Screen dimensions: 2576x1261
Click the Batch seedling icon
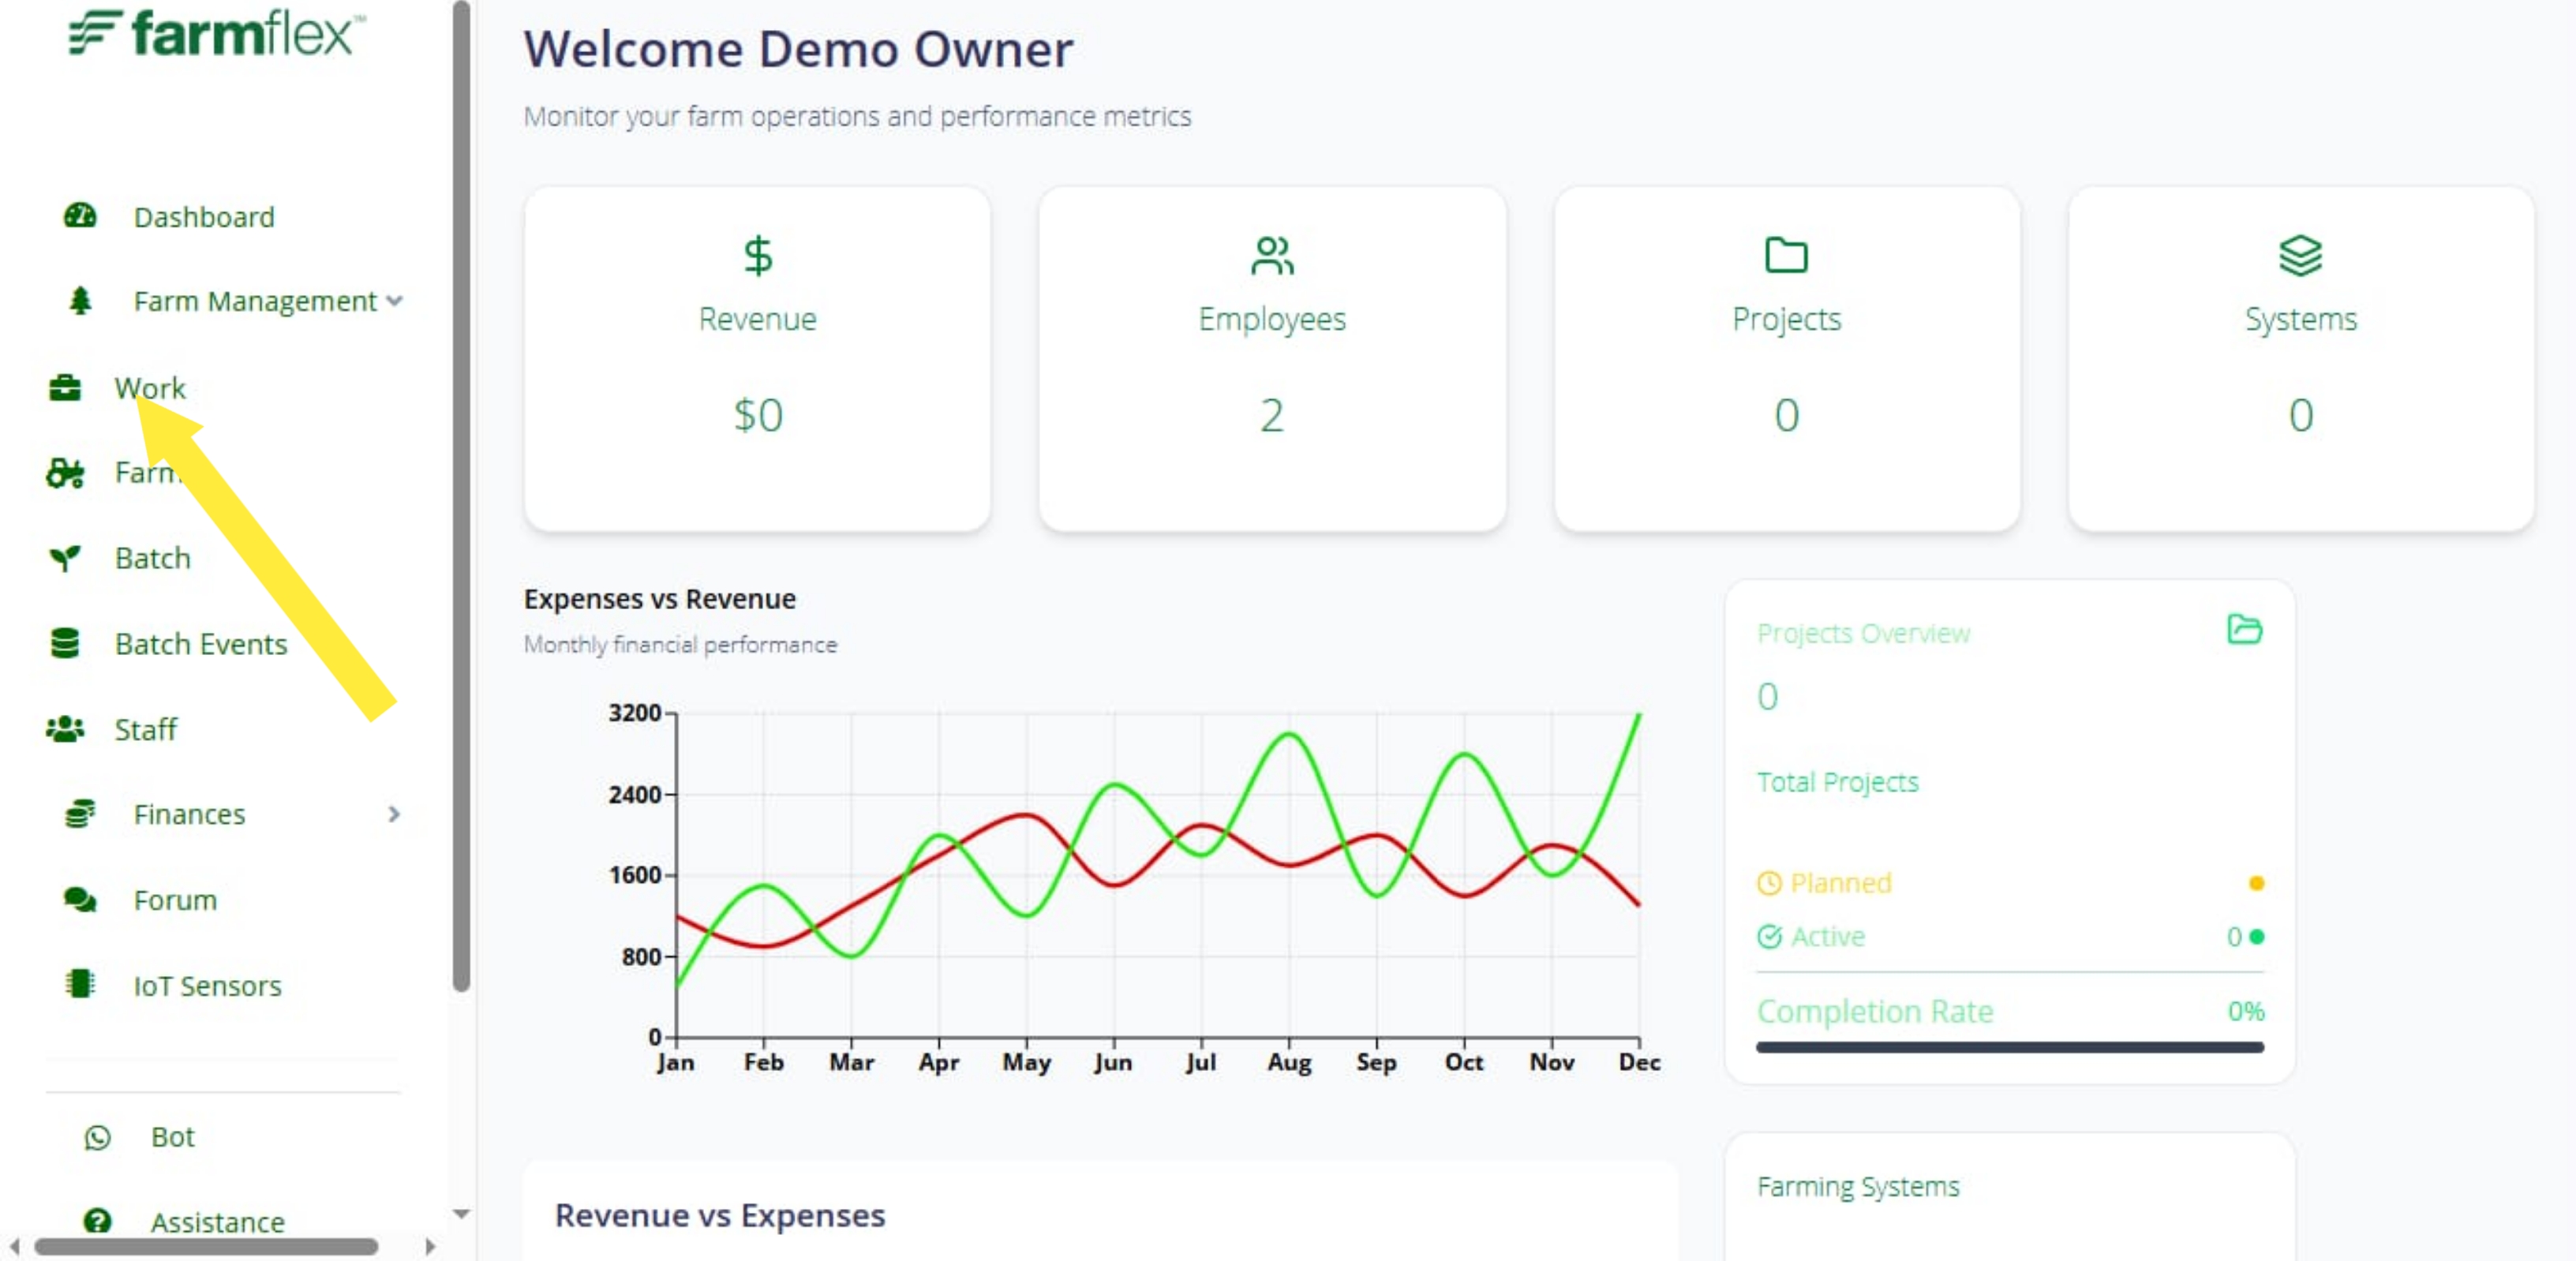65,558
